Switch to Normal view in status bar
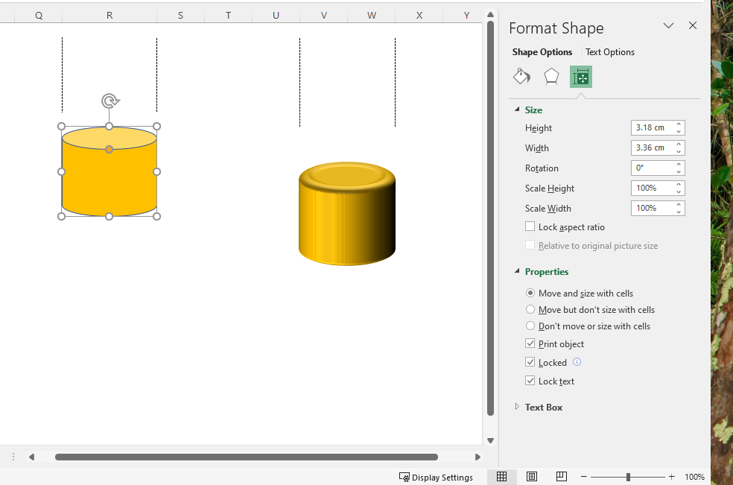Screen dimensions: 733x485 tap(502, 477)
